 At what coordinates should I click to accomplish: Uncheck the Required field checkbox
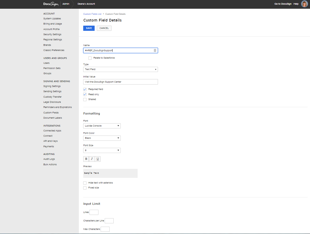pyautogui.click(x=85, y=89)
